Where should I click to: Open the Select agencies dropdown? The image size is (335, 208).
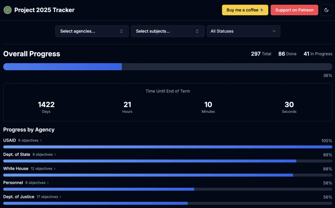coord(92,31)
